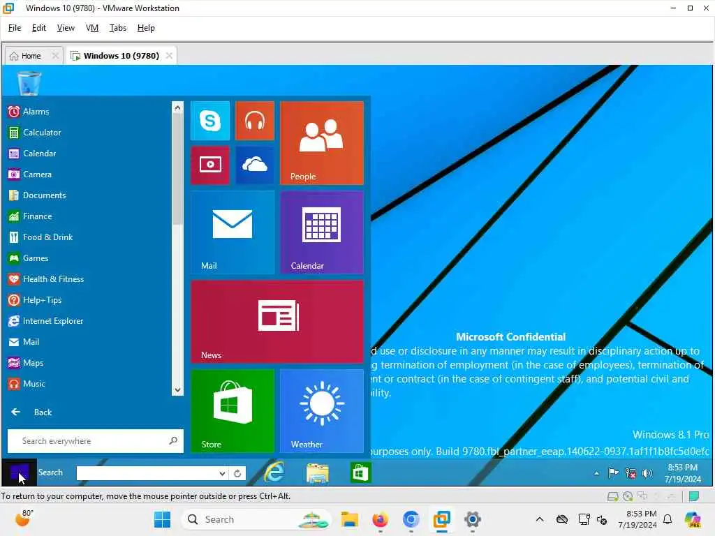The image size is (715, 536).
Task: Click the Search everywhere magnifier icon
Action: click(x=173, y=441)
